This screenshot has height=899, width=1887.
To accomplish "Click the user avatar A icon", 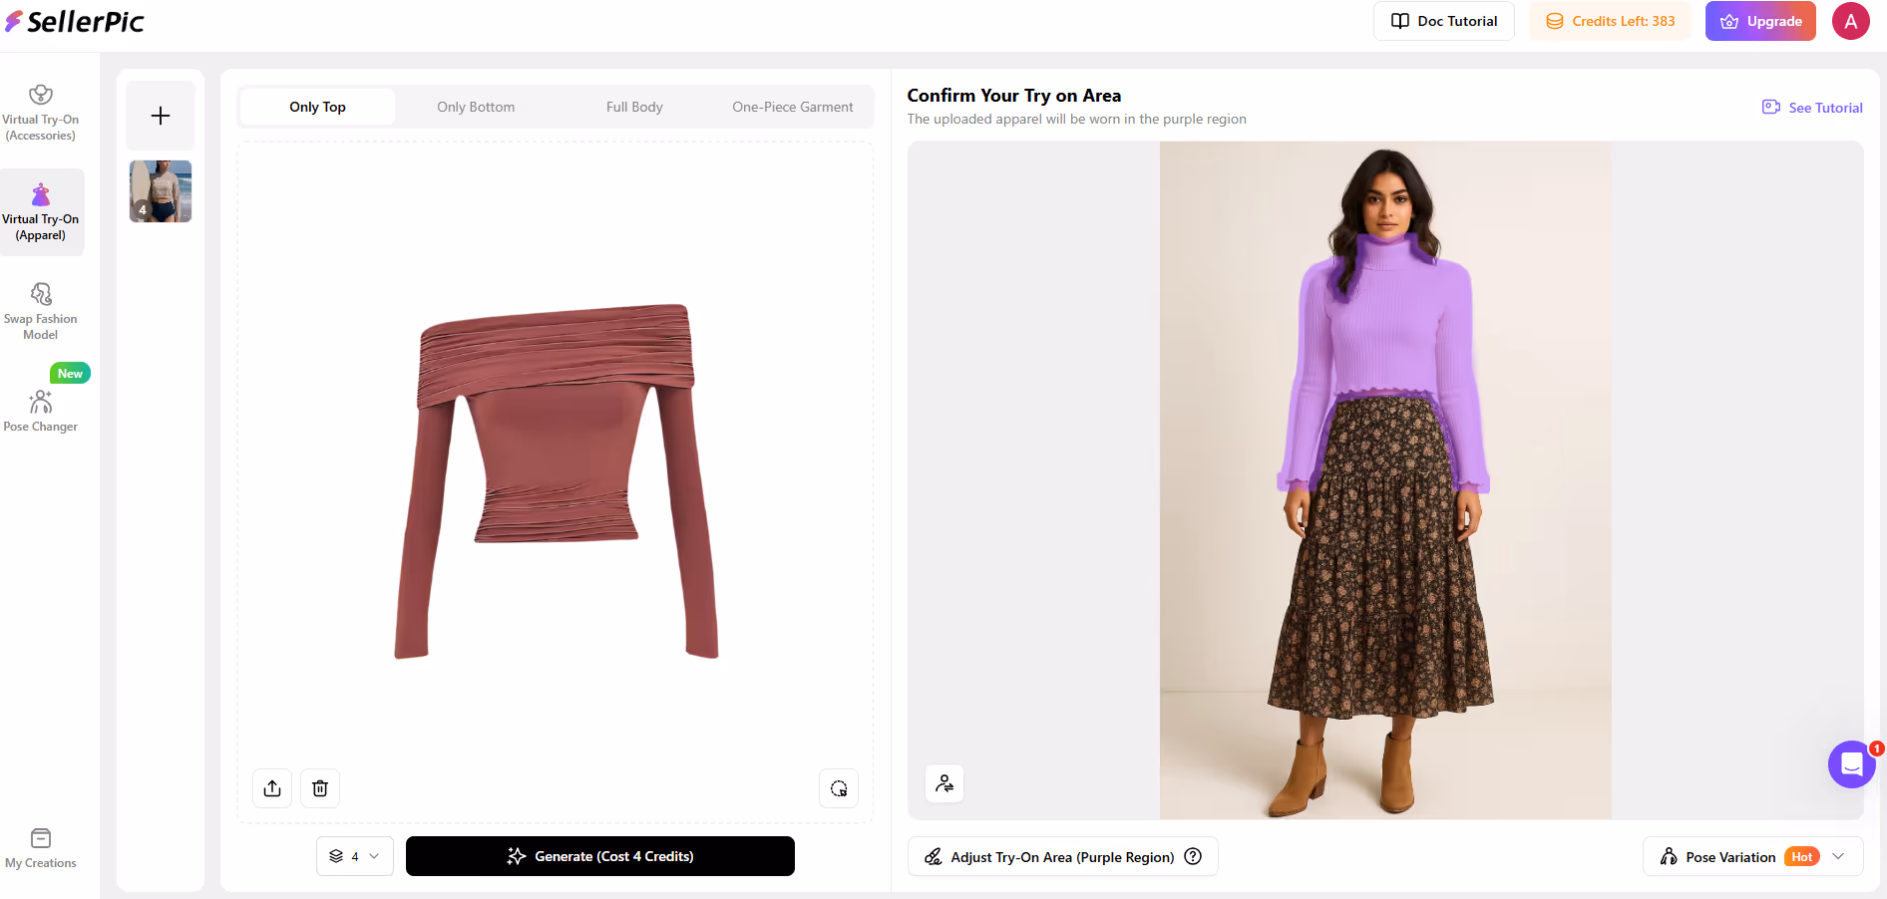I will pyautogui.click(x=1850, y=21).
